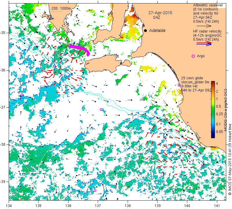This screenshot has width=232, height=209.
Task: Click the colour bar tick label "4"
Action: point(217,84)
